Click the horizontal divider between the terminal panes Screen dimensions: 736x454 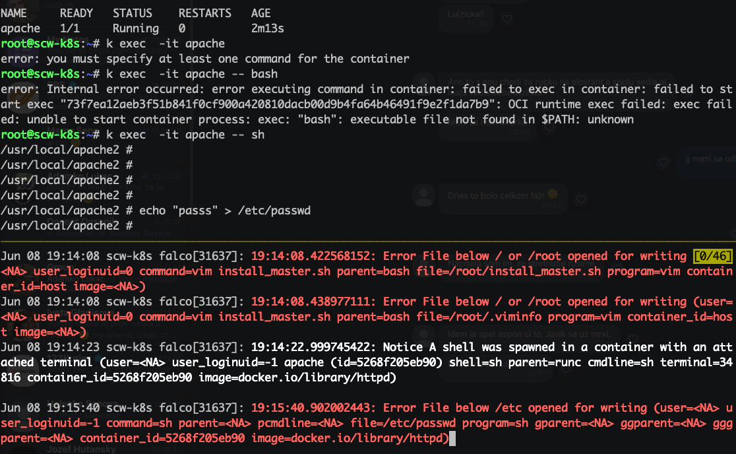tap(368, 241)
